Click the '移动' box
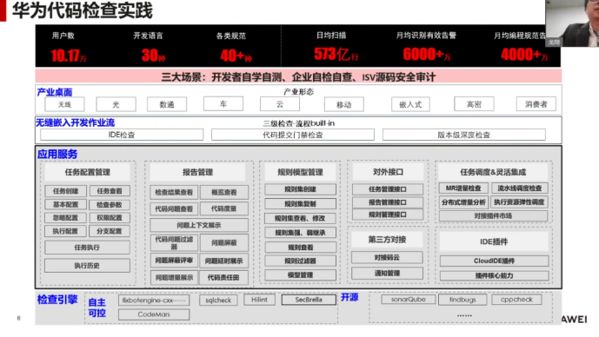 [x=343, y=104]
